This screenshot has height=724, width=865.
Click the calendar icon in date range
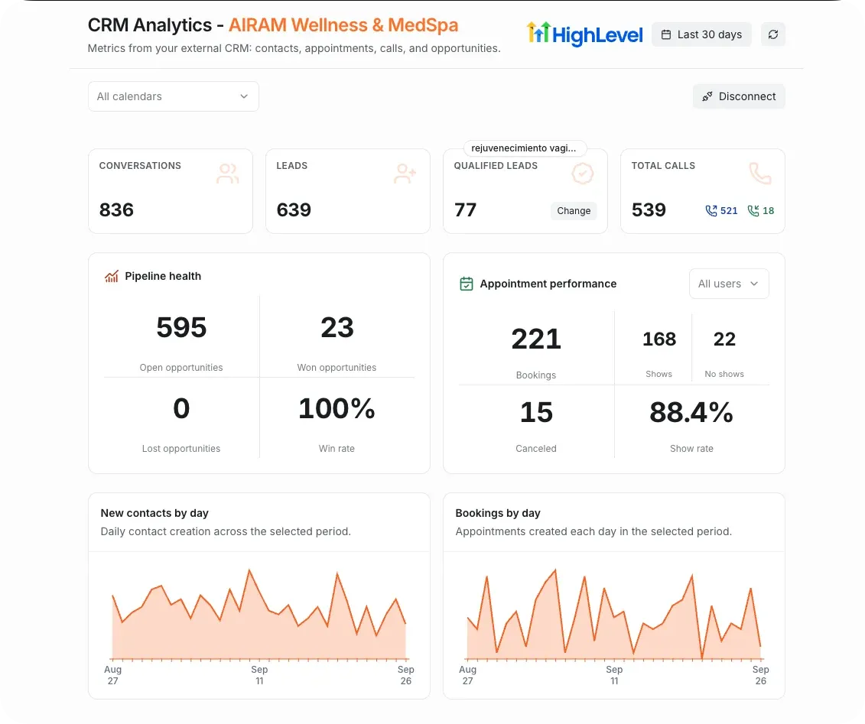[x=666, y=34]
